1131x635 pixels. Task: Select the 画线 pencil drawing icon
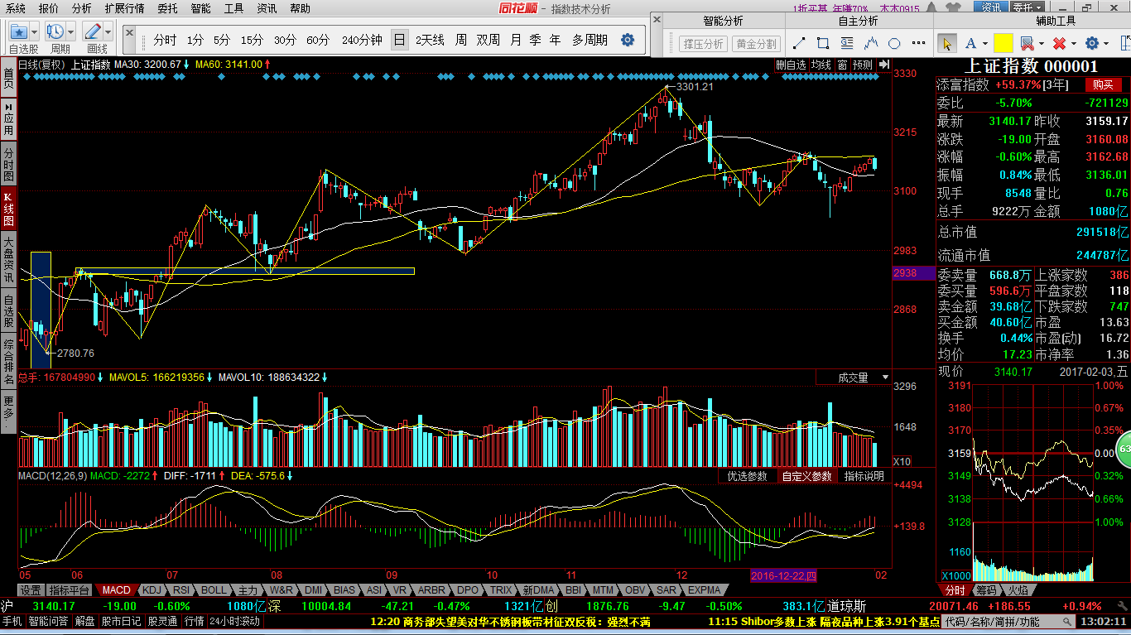pyautogui.click(x=92, y=31)
